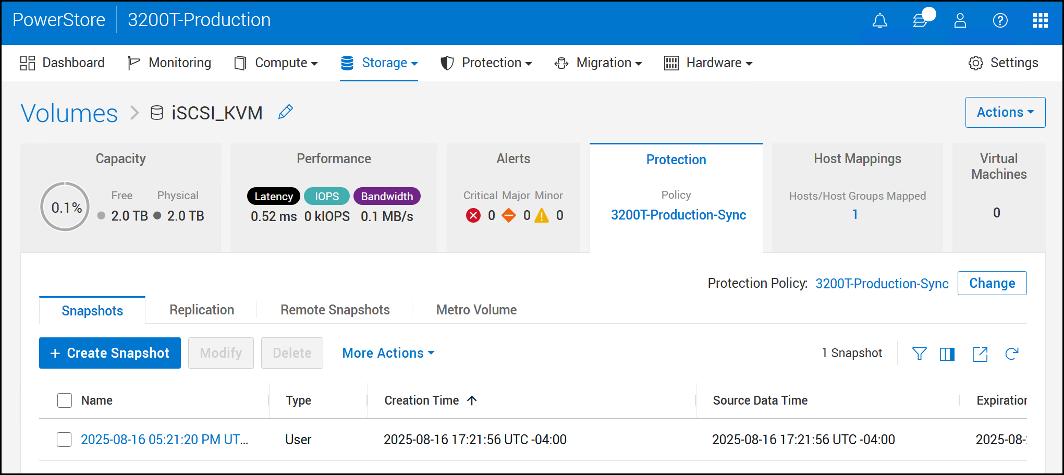Switch to the Remote Snapshots tab
This screenshot has height=475, width=1064.
(335, 310)
